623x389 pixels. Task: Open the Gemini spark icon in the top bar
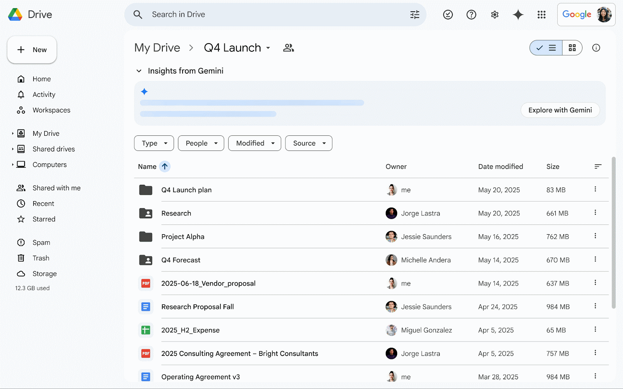(x=518, y=14)
